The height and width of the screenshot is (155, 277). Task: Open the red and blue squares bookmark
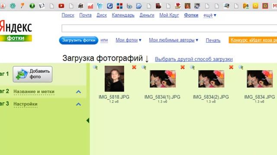[x=119, y=6]
